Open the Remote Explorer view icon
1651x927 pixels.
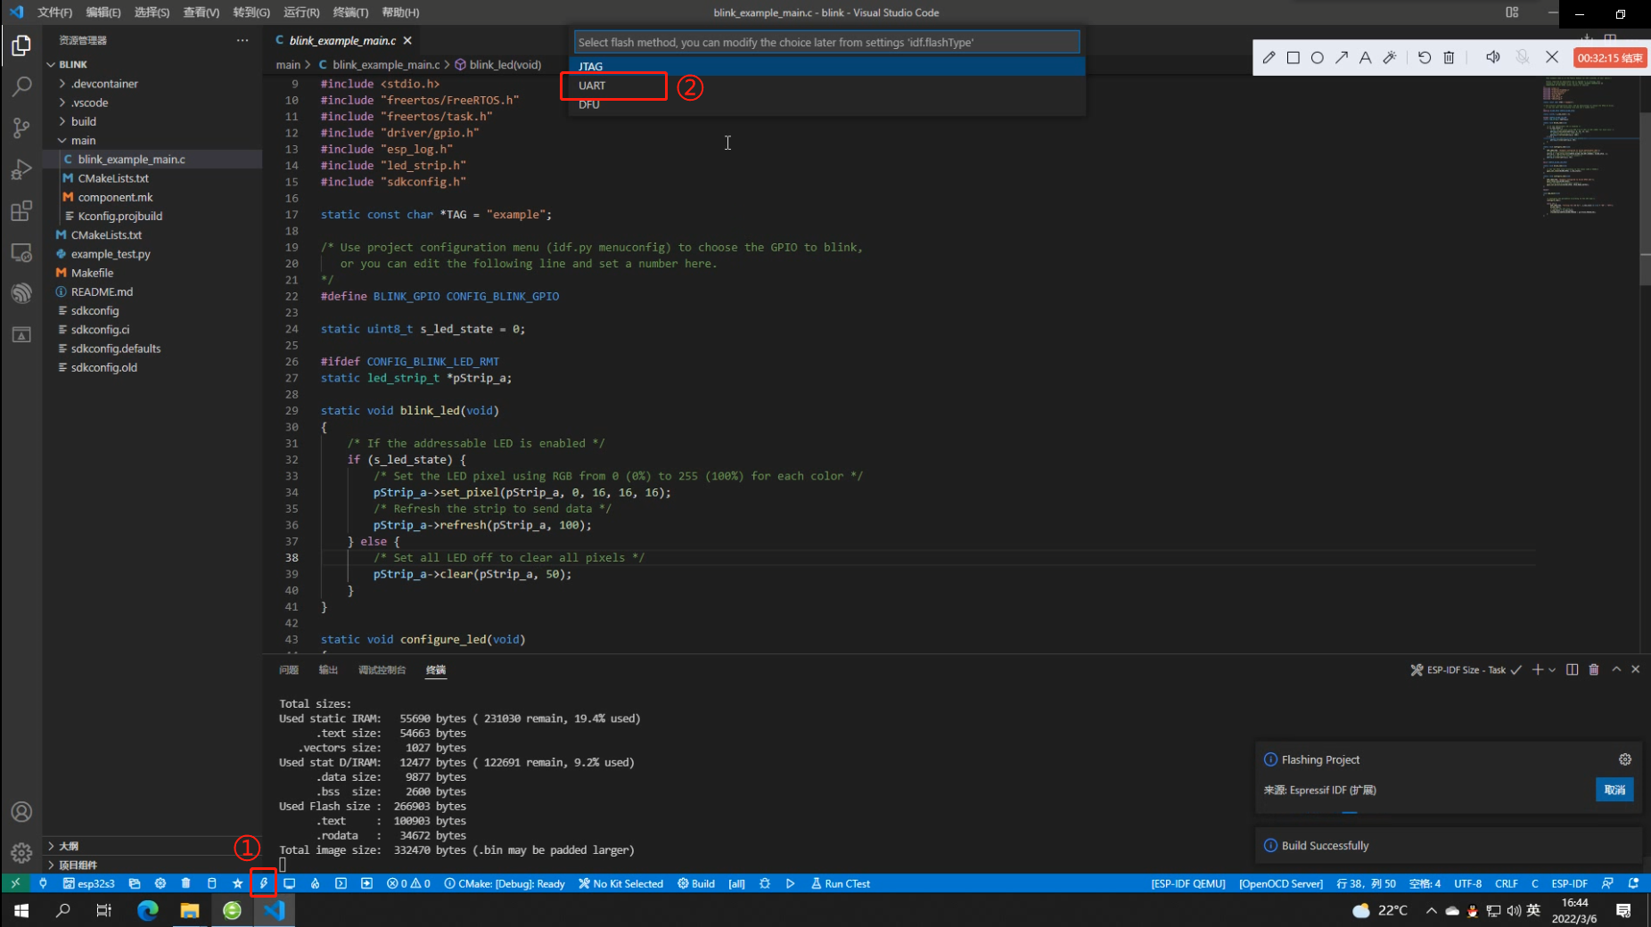21,253
